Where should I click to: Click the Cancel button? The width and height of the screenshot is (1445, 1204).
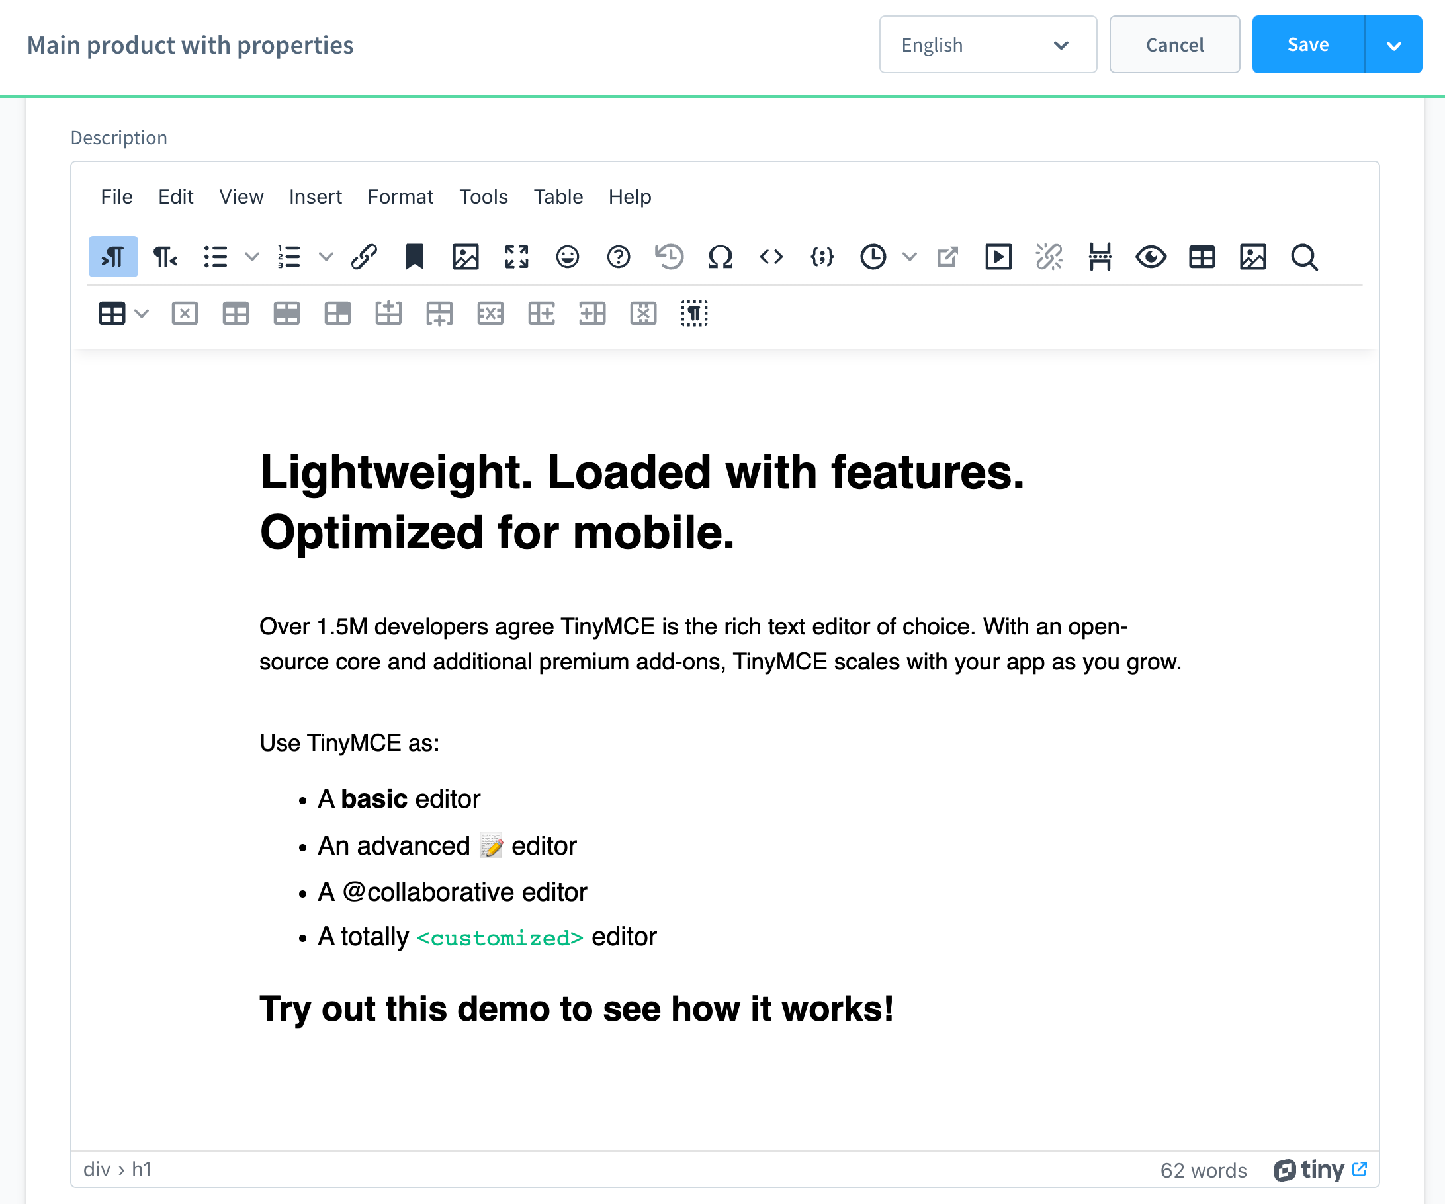pos(1174,45)
